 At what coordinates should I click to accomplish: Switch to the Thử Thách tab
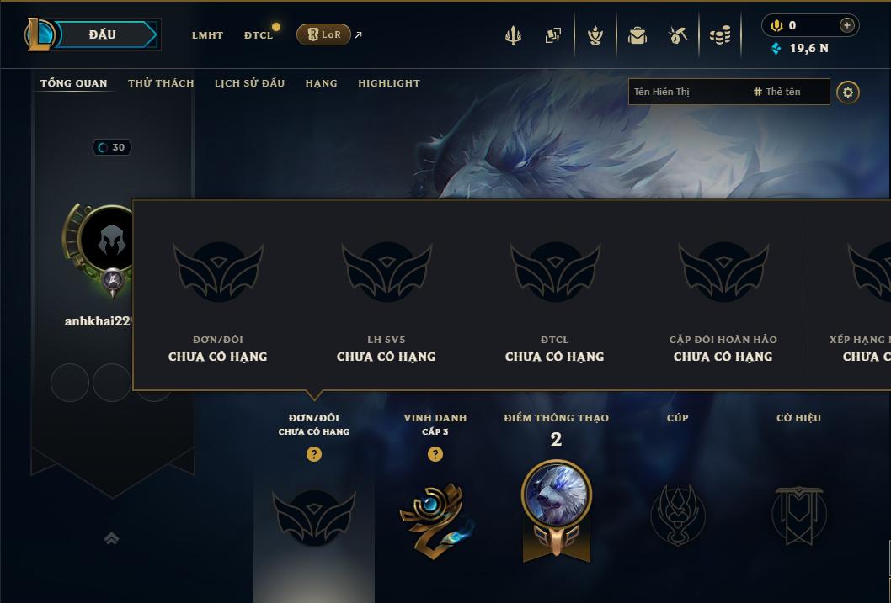(161, 83)
